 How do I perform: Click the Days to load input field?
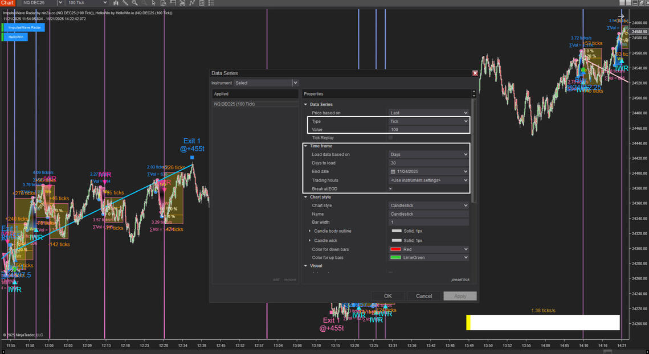click(428, 163)
